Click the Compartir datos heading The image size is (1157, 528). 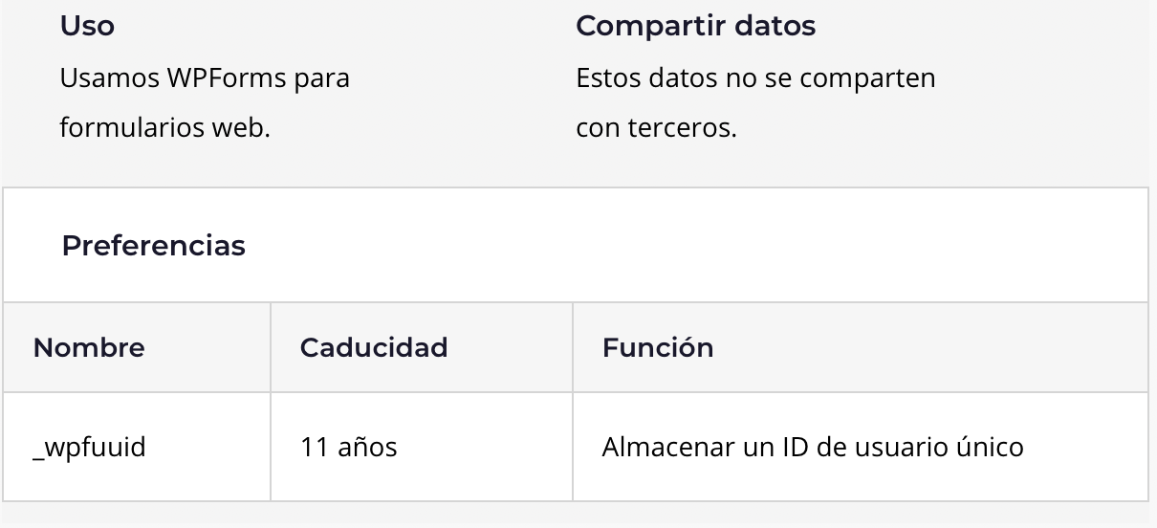point(695,27)
